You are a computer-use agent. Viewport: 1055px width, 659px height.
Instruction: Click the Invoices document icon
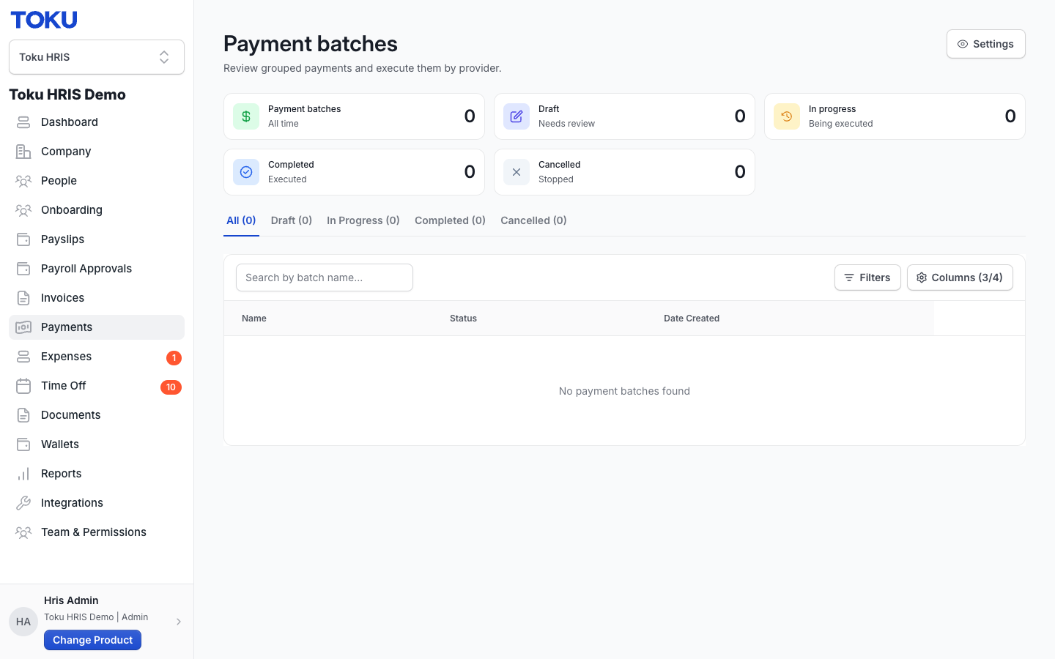(23, 298)
